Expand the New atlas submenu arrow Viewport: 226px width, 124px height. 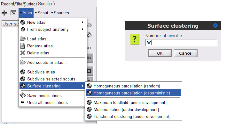82,22
